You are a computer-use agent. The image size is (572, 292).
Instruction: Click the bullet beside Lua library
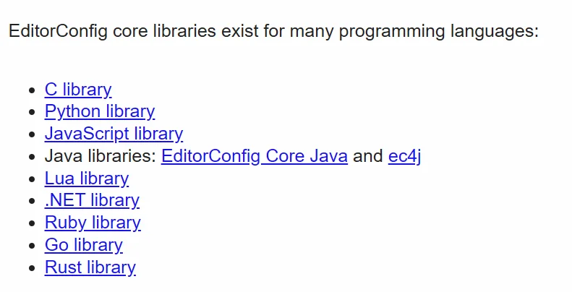click(32, 179)
